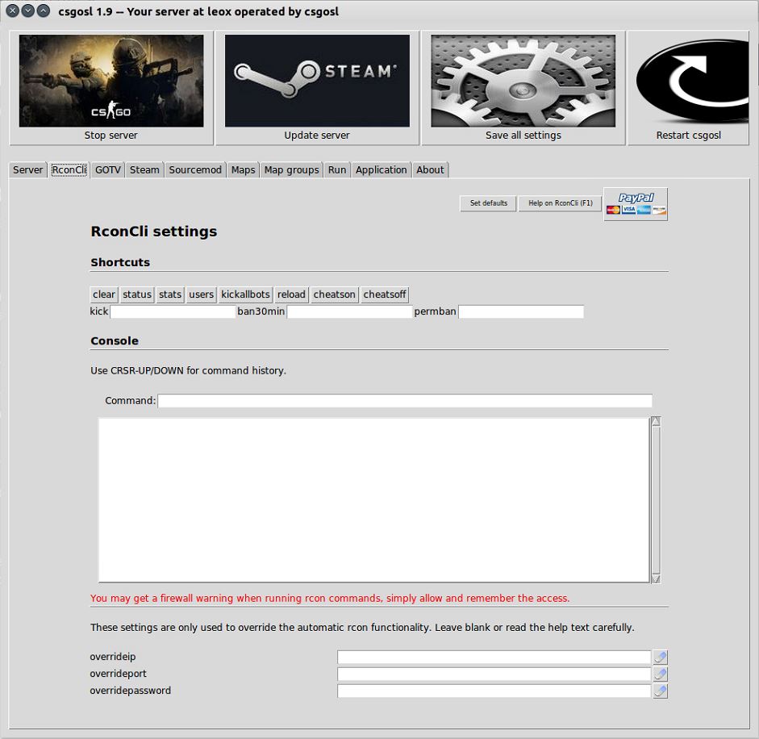Click the CS:GO Stop server image button
Viewport: 759px width, 739px height.
(111, 88)
